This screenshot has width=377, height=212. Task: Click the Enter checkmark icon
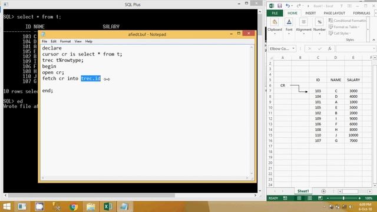319,49
